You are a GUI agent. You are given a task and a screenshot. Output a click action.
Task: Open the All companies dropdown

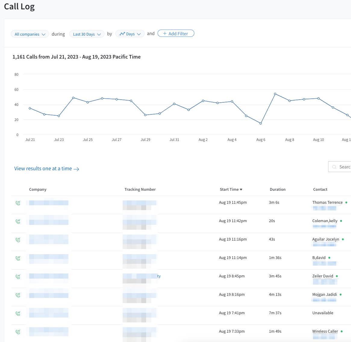click(x=30, y=34)
